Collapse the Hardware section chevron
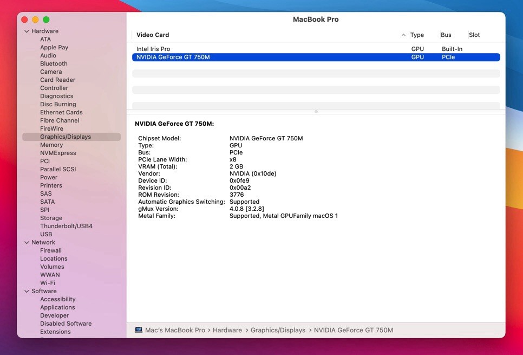This screenshot has width=523, height=355. tap(27, 31)
